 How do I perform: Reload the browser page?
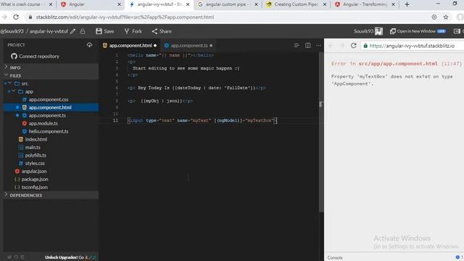click(16, 17)
